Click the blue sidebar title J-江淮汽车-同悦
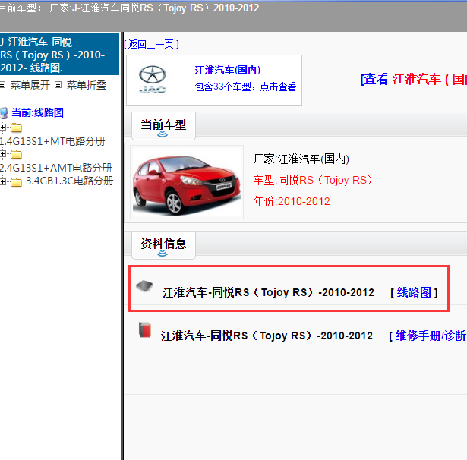The height and width of the screenshot is (460, 467). [x=59, y=55]
